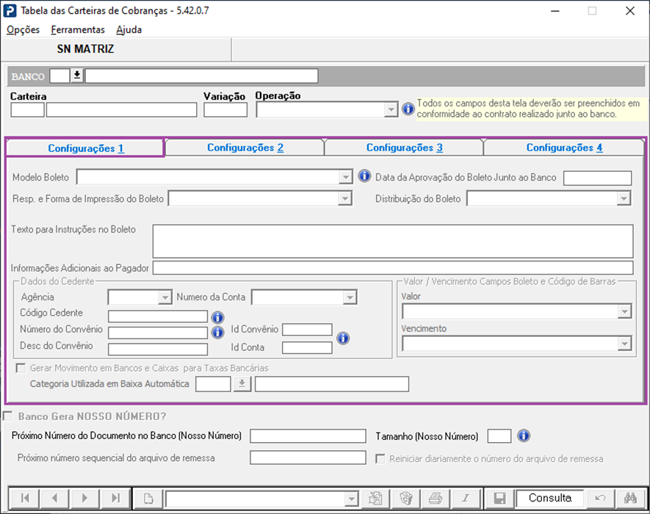Open the Ajuda menu
The height and width of the screenshot is (514, 650).
[129, 30]
